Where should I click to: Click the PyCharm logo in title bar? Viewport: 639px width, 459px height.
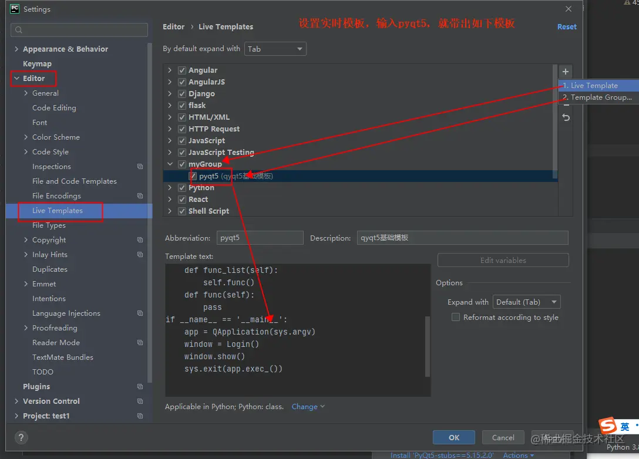click(14, 9)
